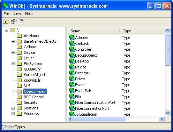Click the Type column header
The width and height of the screenshot is (173, 132).
pyautogui.click(x=142, y=31)
